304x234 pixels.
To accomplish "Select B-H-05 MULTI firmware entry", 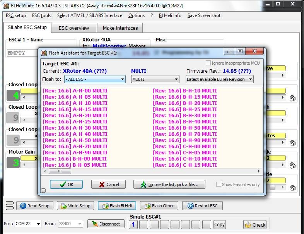I will 75,165.
